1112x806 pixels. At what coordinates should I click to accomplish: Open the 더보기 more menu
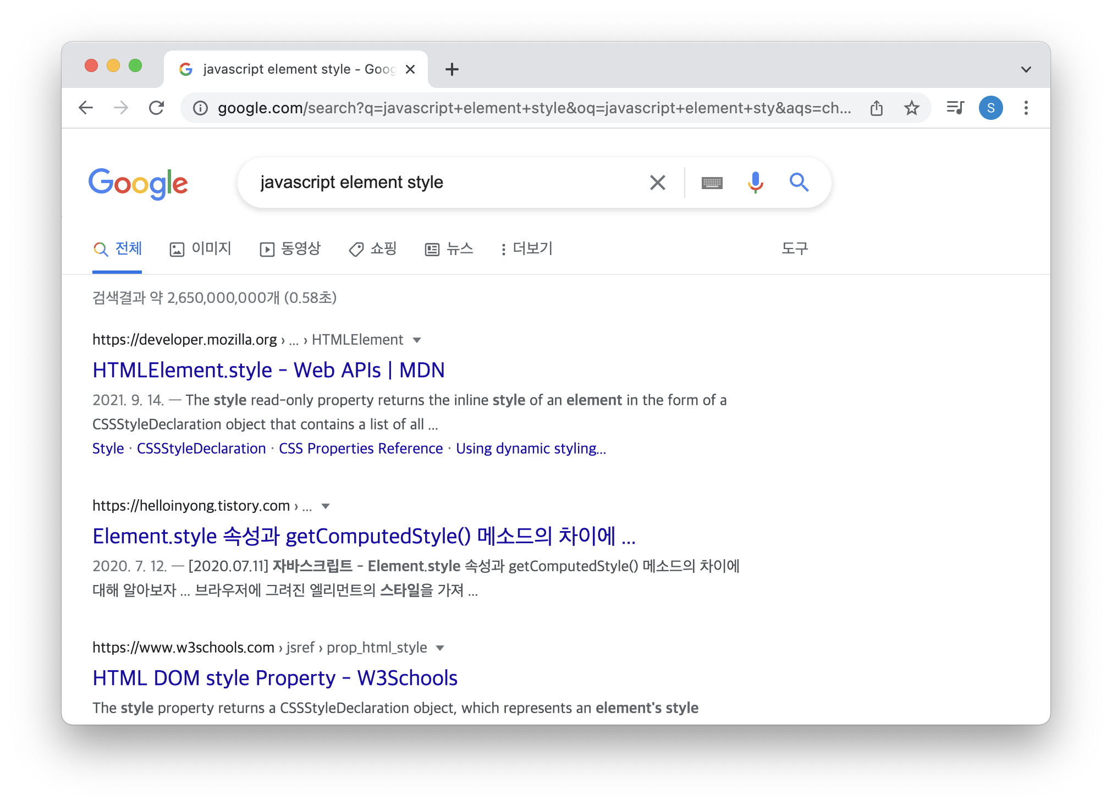coord(526,249)
